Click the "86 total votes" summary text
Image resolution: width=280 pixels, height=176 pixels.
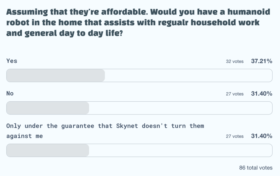coord(256,168)
